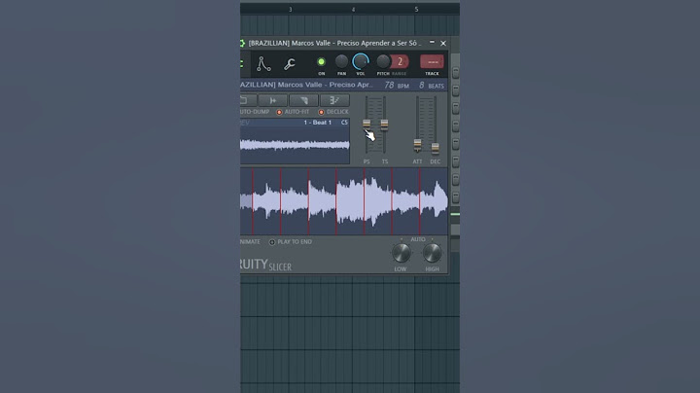
Task: Click the partially visible load sample button
Action: pos(248,100)
